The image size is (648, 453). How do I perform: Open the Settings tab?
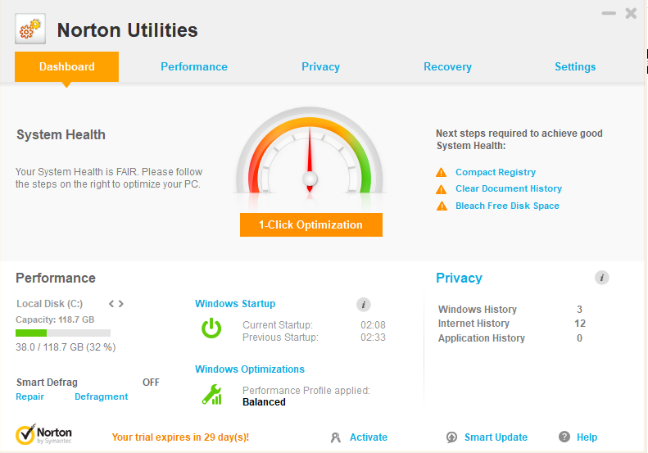click(575, 66)
